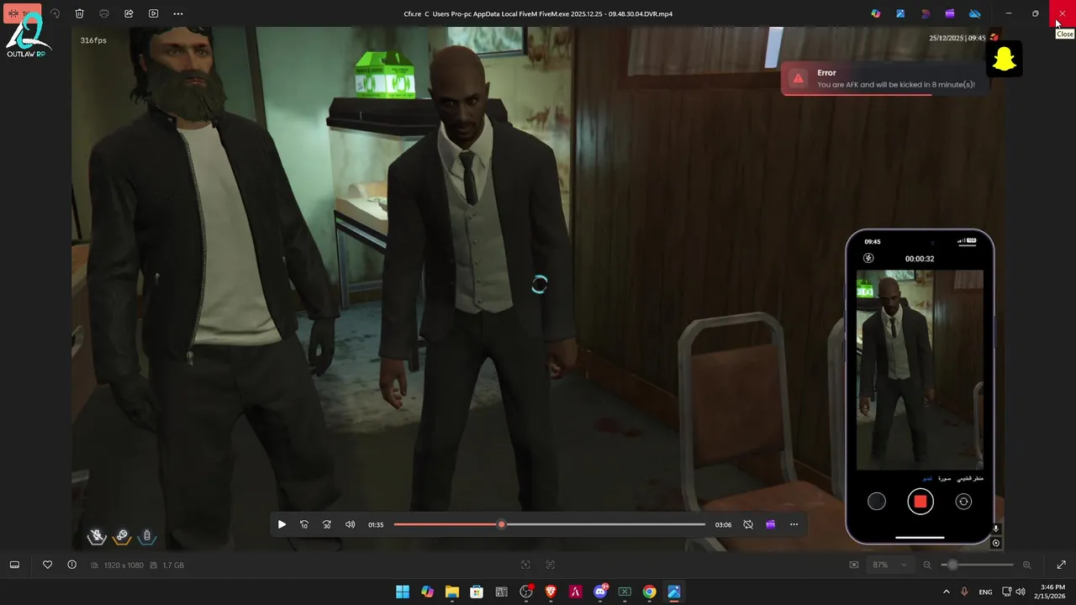Open more options in video player bar

[794, 524]
